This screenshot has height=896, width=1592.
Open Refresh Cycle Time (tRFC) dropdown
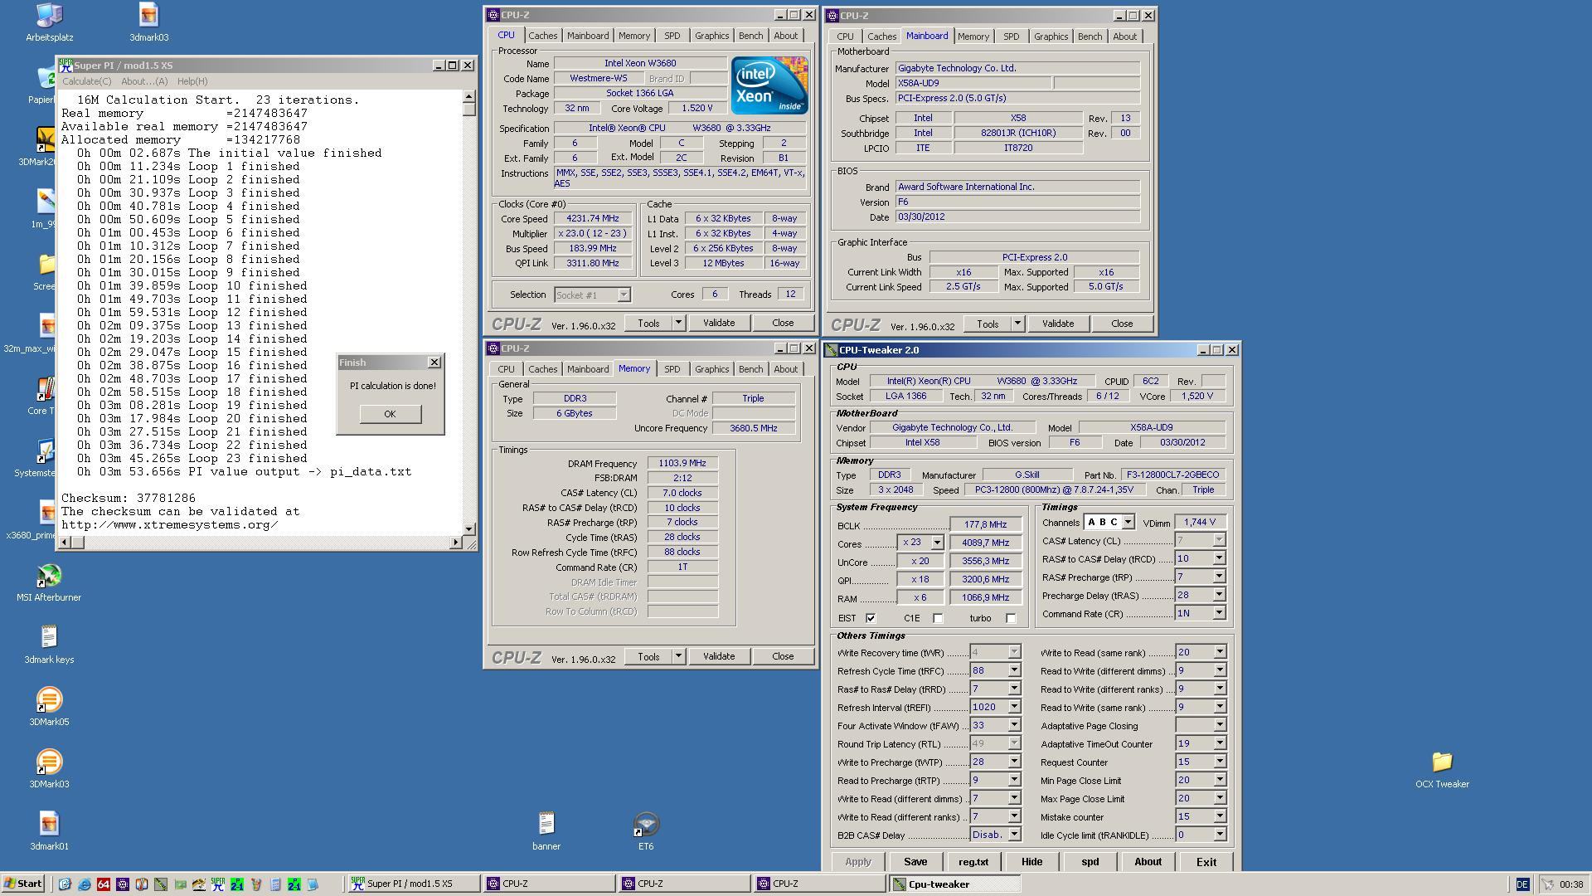pos(1013,670)
